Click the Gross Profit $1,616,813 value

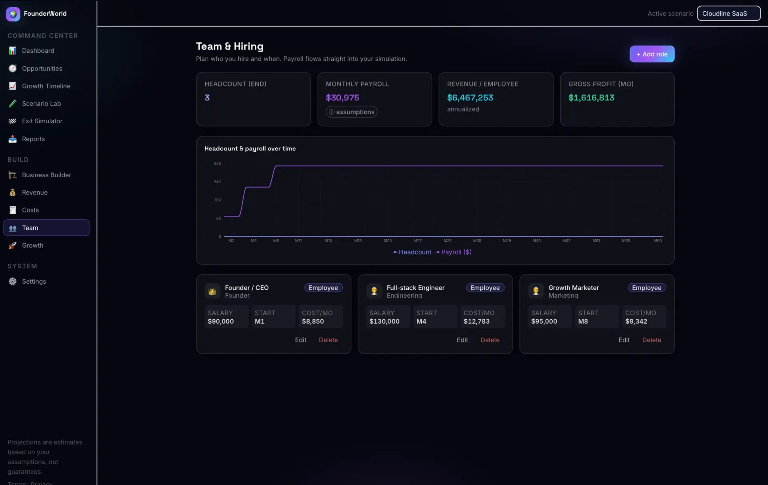(x=591, y=98)
